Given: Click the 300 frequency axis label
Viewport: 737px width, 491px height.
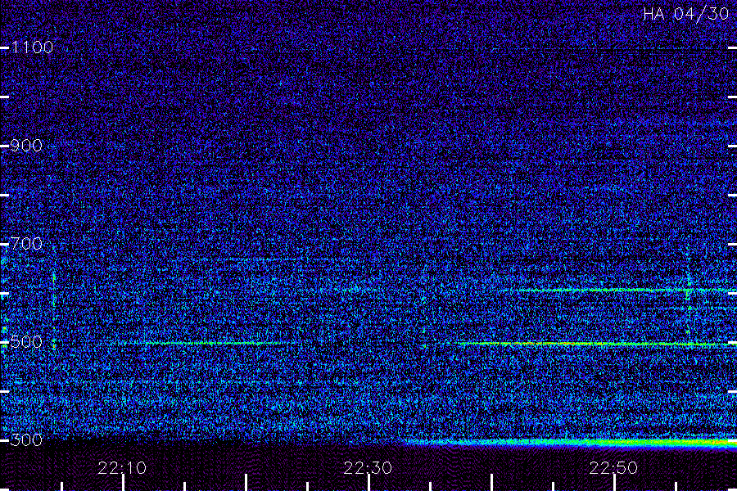Looking at the screenshot, I should 26,439.
